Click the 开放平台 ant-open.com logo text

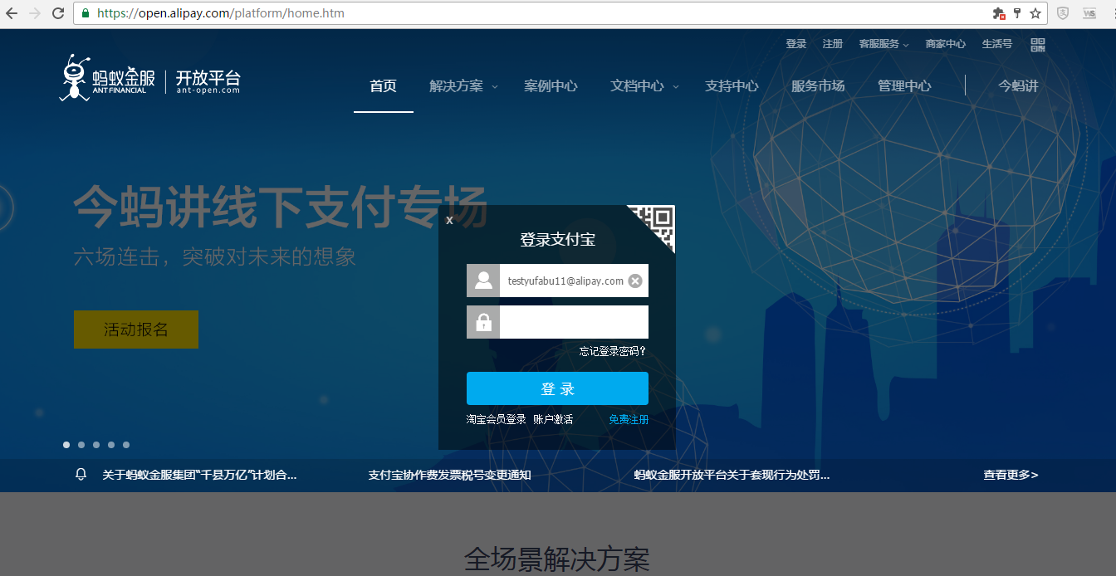pos(208,81)
